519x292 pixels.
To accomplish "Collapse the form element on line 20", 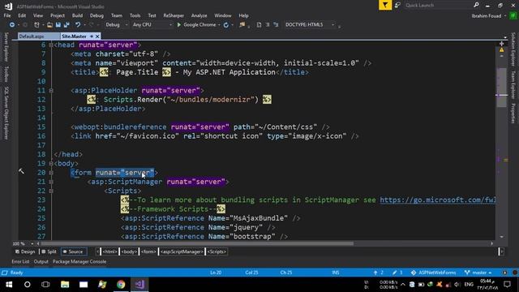I will coord(51,173).
